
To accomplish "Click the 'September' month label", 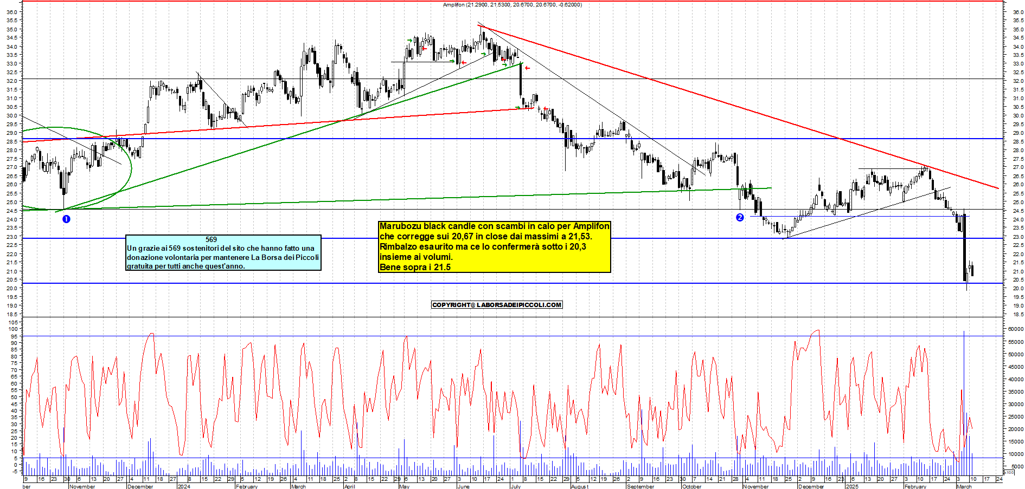I will click(x=640, y=486).
